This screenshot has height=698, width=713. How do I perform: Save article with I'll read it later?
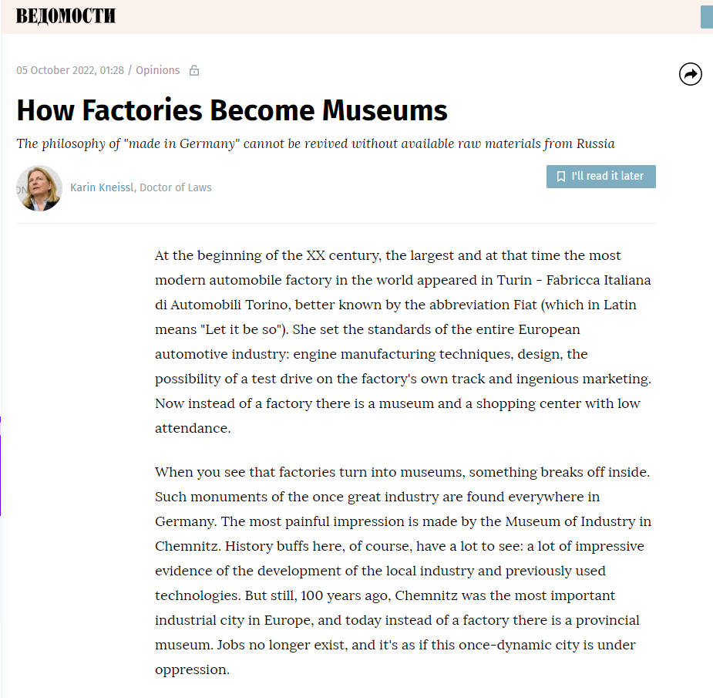point(600,176)
